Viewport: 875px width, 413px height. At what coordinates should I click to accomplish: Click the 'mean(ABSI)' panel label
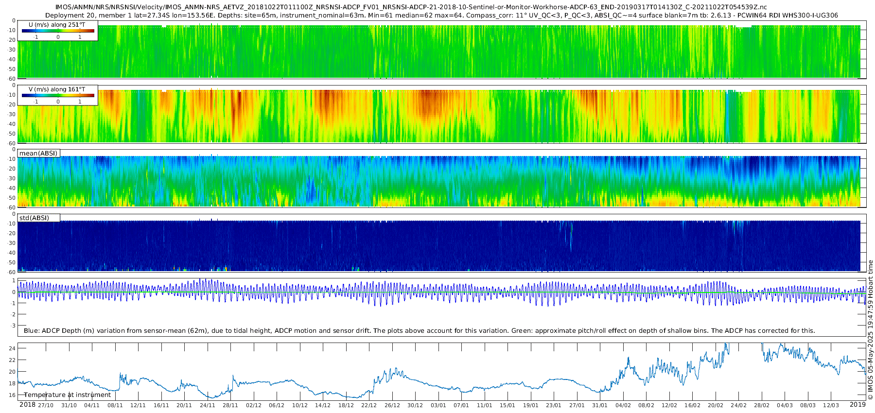tap(38, 153)
